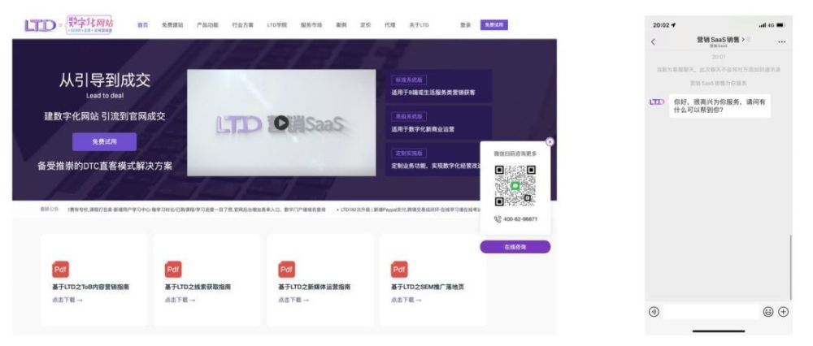This screenshot has width=813, height=346.
Task: Tap the plus icon in phone chat
Action: (x=784, y=312)
